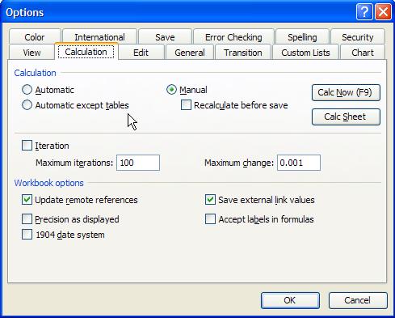The image size is (395, 318).
Task: Choose Automatic except tables option
Action: click(27, 105)
